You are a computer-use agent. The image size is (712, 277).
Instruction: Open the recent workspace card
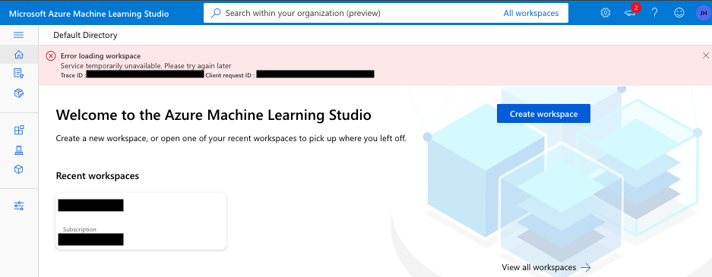(141, 222)
